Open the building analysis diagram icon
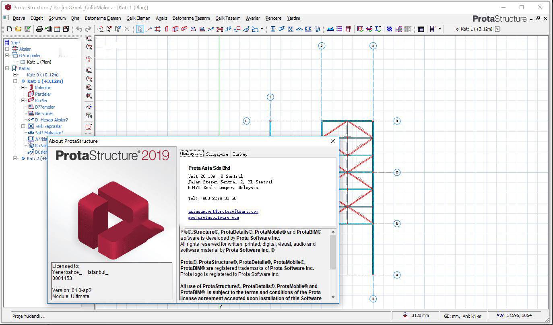553x325 pixels. [x=330, y=29]
